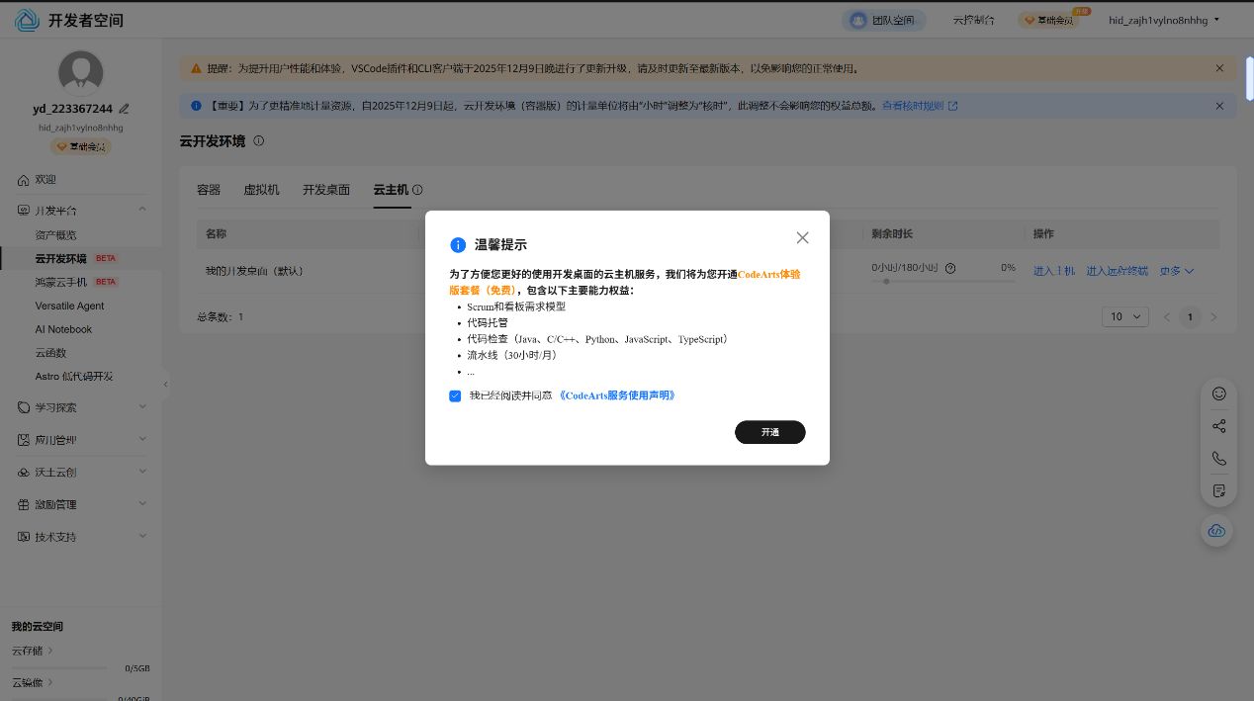Expand the 学习探索 section chevron
1254x701 pixels.
[142, 406]
